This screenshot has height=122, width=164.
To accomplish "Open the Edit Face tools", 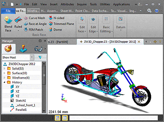I will [x=82, y=24].
